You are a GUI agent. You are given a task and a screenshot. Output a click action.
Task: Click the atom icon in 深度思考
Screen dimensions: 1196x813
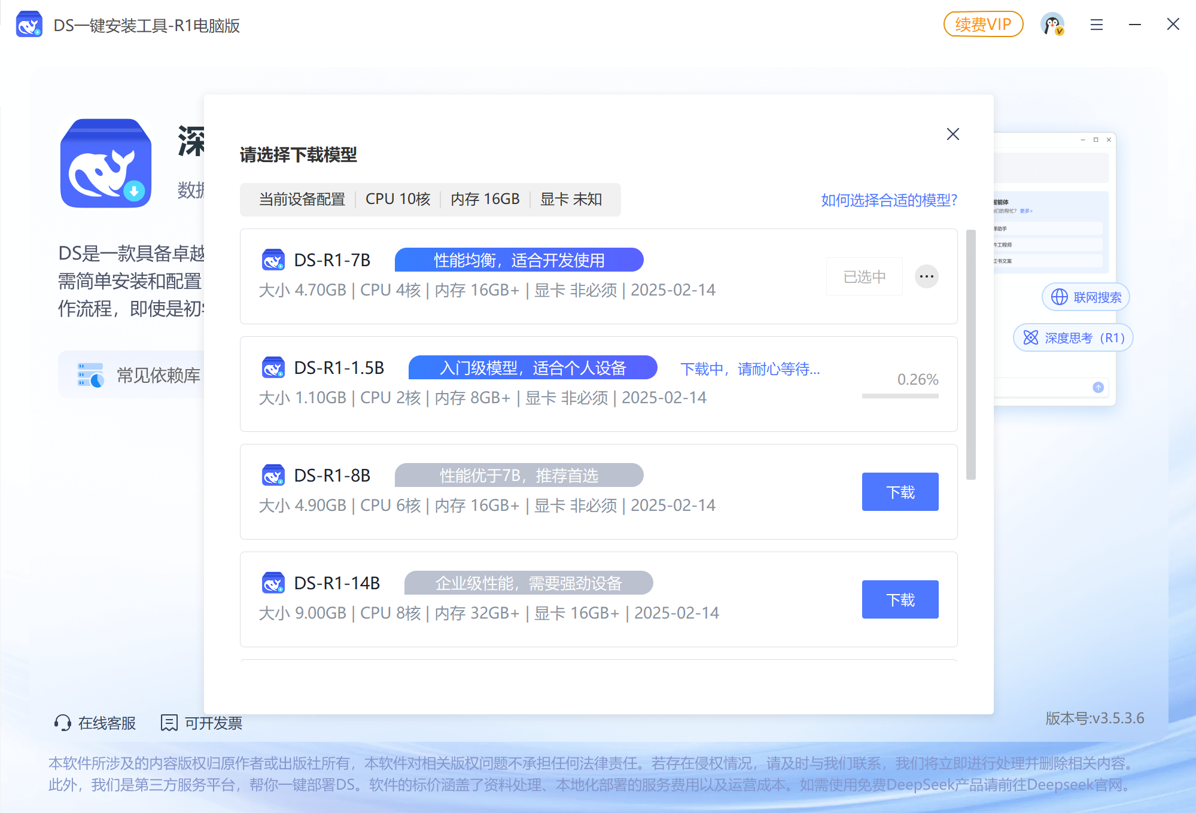[x=1031, y=338]
